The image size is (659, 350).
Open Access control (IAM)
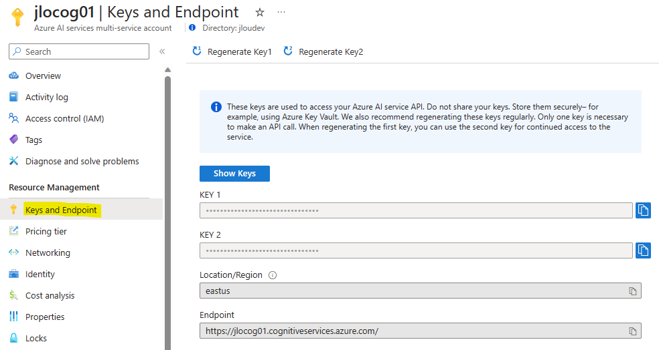65,119
